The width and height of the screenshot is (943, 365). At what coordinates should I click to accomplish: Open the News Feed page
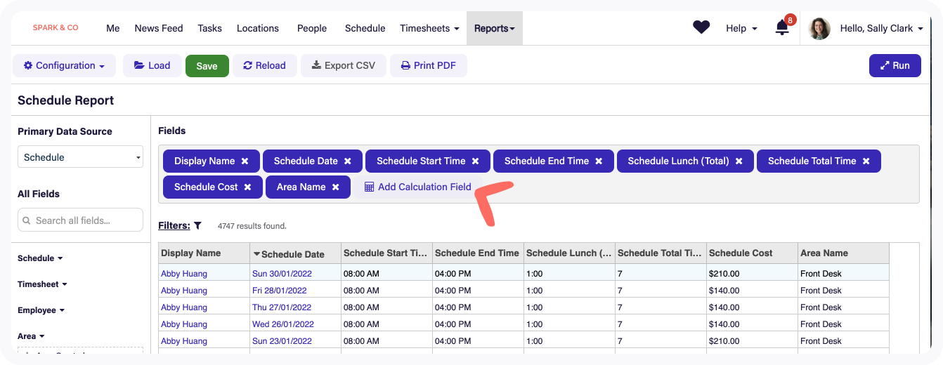[159, 28]
